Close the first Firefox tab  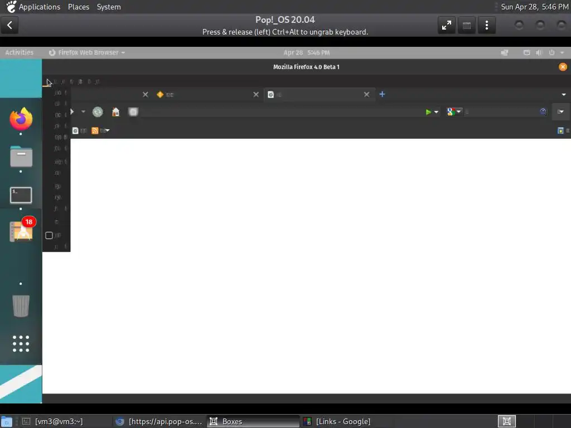pyautogui.click(x=146, y=95)
